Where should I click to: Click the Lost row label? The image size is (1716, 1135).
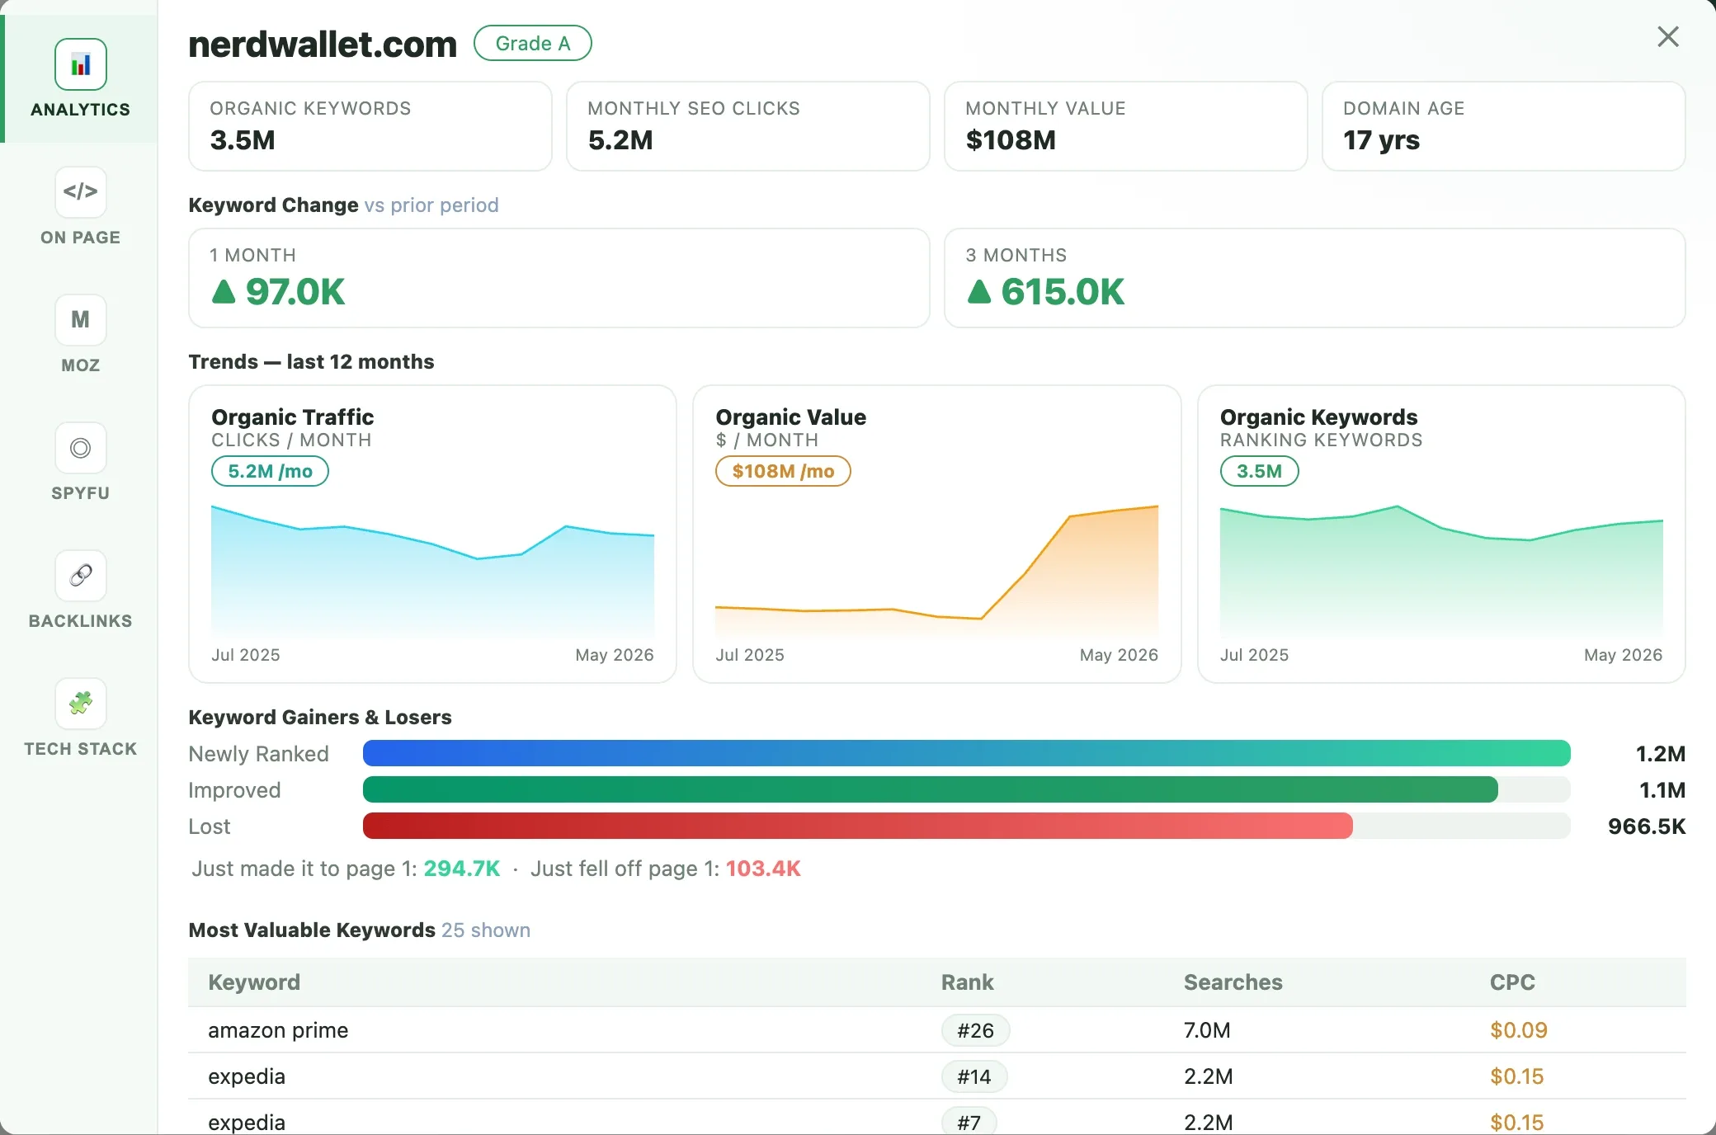click(x=210, y=826)
